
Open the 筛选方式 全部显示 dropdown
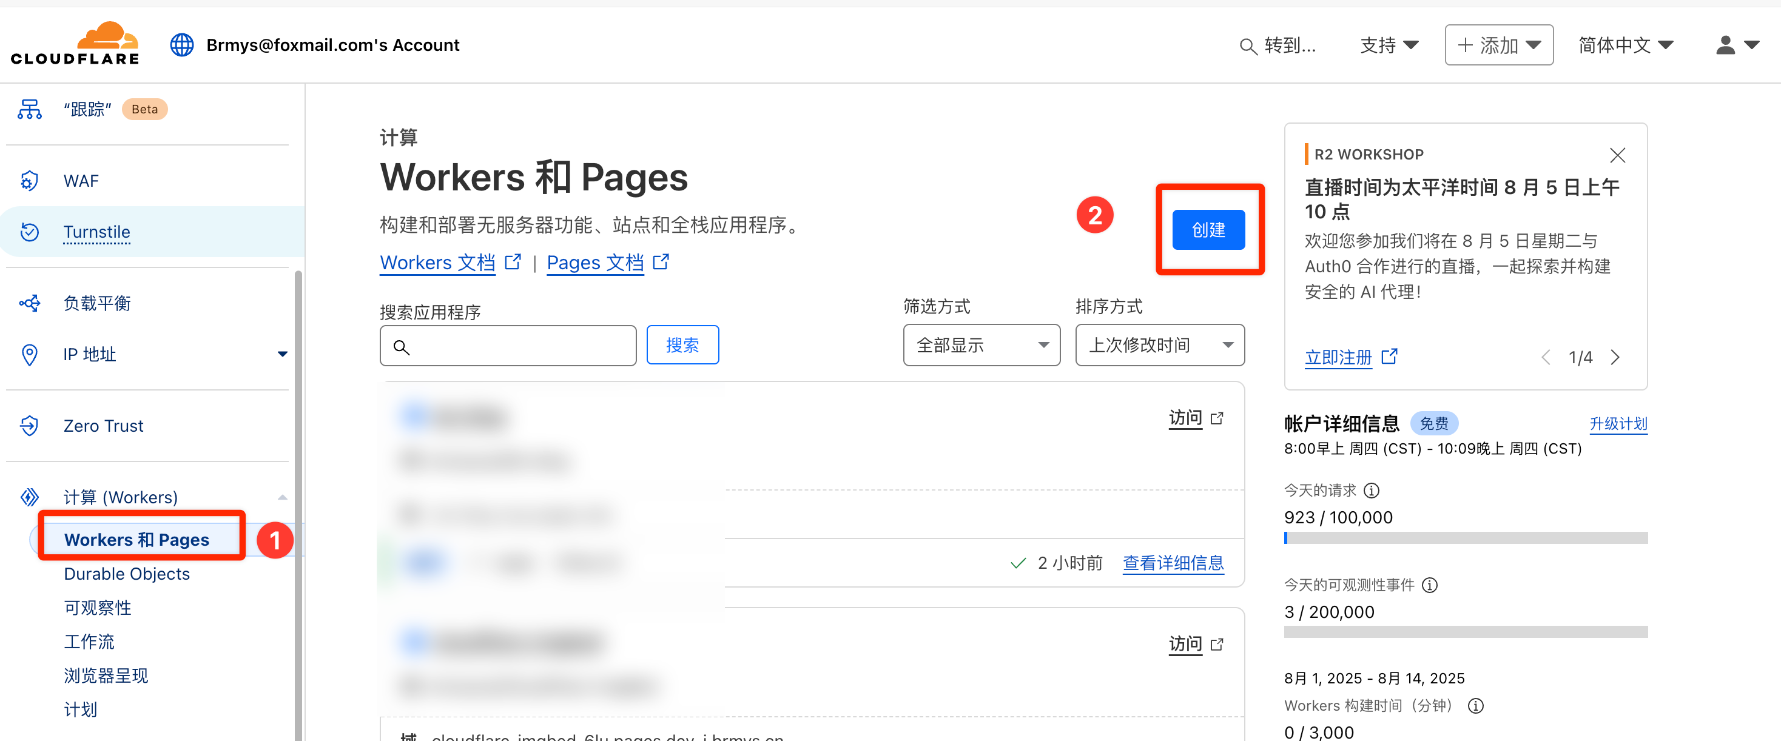pos(981,345)
